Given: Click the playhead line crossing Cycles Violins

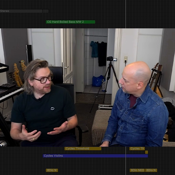Looking at the screenshot, I should [x=125, y=156].
